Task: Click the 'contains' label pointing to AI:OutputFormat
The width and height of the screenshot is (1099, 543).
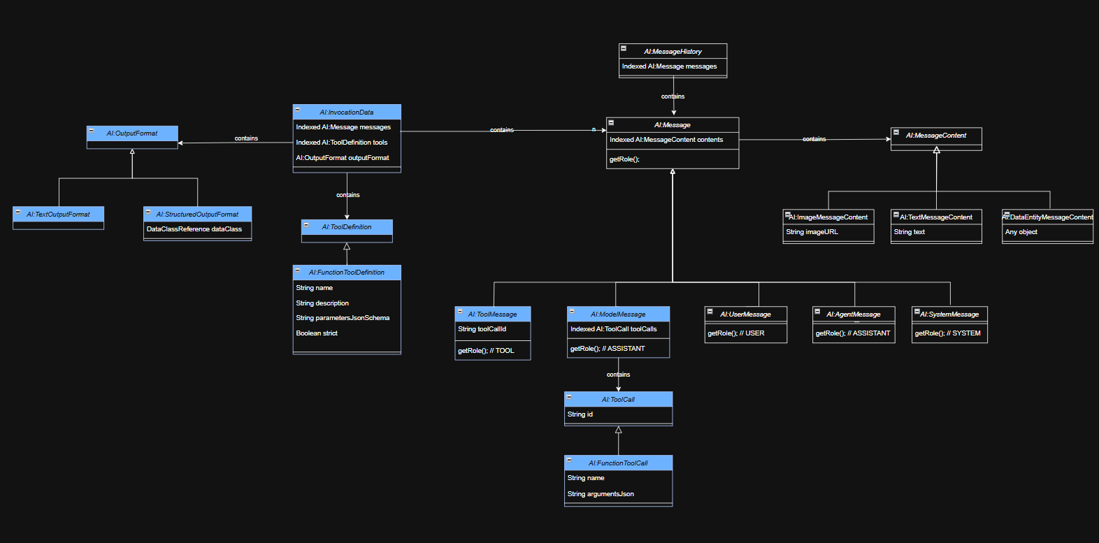Action: pyautogui.click(x=246, y=138)
